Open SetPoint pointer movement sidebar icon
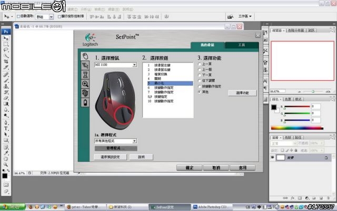This screenshot has width=337, height=211. 85,65
